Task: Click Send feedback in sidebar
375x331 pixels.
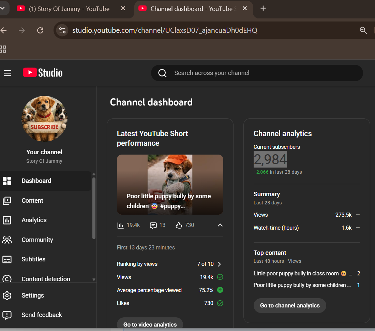Action: click(x=42, y=315)
